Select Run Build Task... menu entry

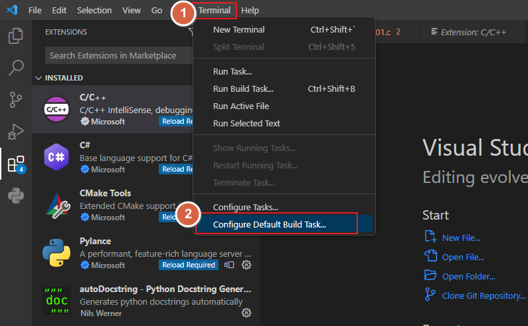coord(284,88)
